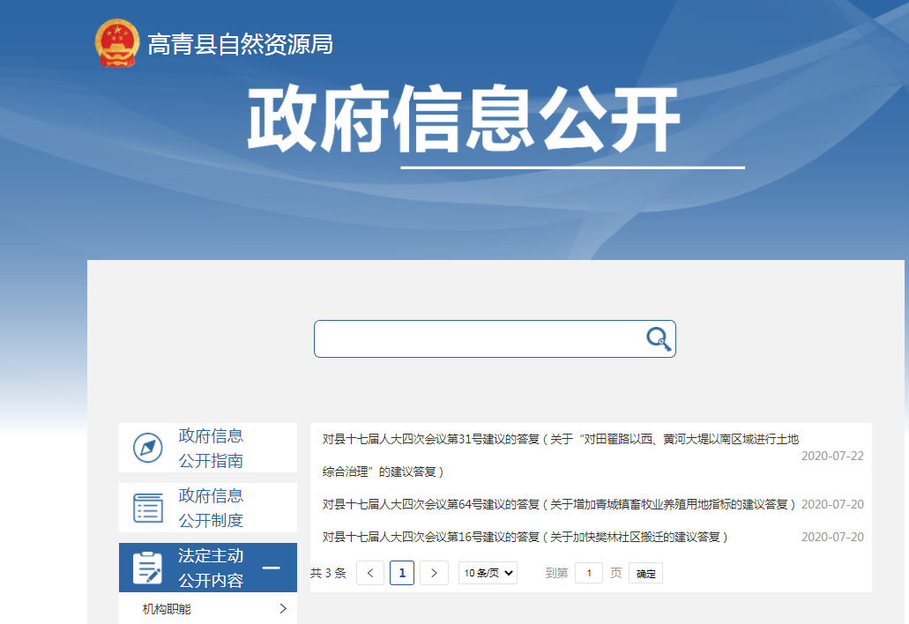909x624 pixels.
Task: Open the 第16号建议的答复 article link
Action: pyautogui.click(x=525, y=537)
